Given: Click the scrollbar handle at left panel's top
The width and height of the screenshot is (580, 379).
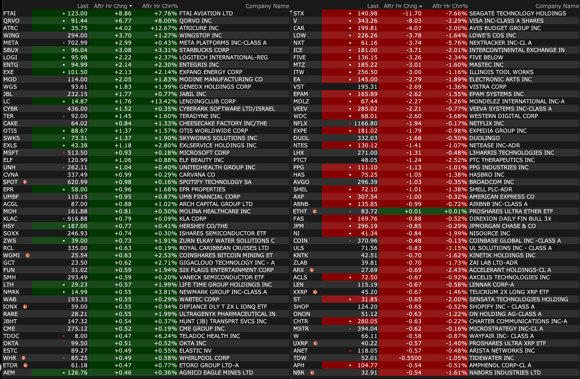Looking at the screenshot, I should (x=291, y=12).
